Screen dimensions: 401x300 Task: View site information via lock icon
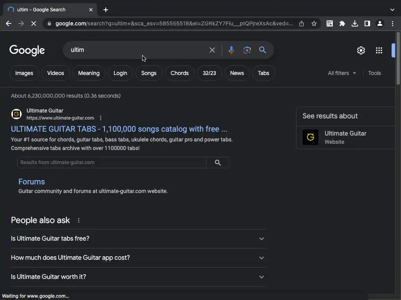pyautogui.click(x=49, y=23)
